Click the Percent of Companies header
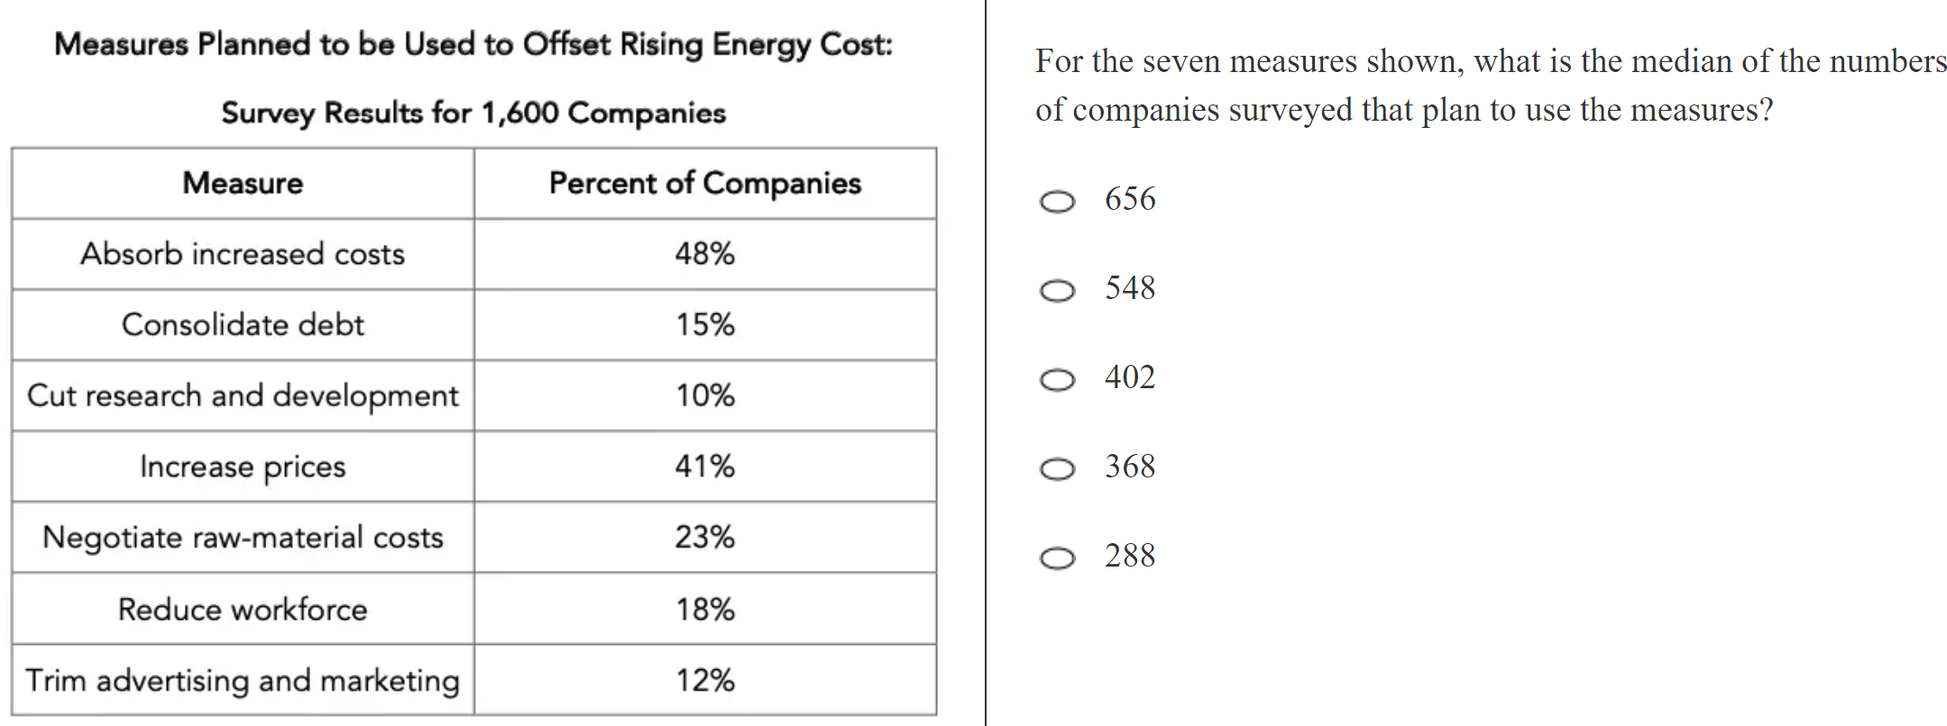 click(x=704, y=183)
